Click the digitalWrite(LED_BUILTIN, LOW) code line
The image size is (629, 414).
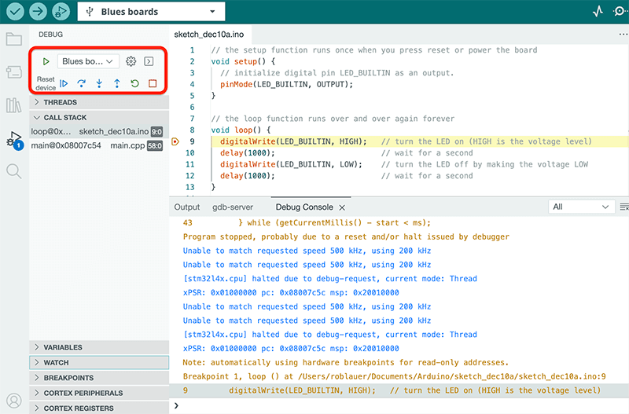[291, 164]
